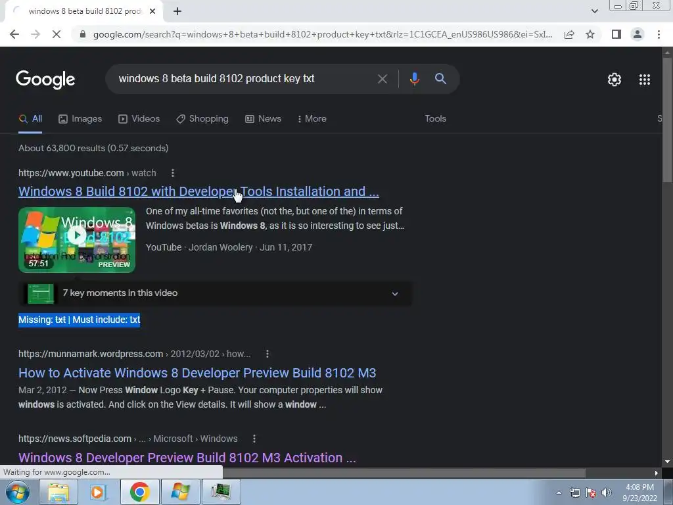
Task: Click the Windows flag taskbar icon
Action: (x=180, y=492)
